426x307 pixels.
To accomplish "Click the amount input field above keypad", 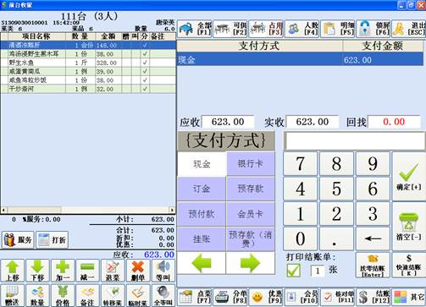I will (x=355, y=140).
